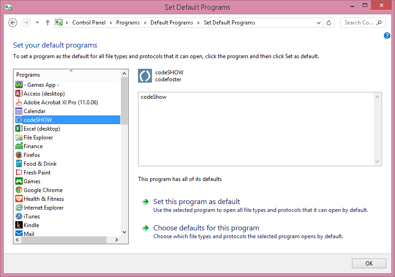Click the Games App icon in programs list

click(19, 84)
